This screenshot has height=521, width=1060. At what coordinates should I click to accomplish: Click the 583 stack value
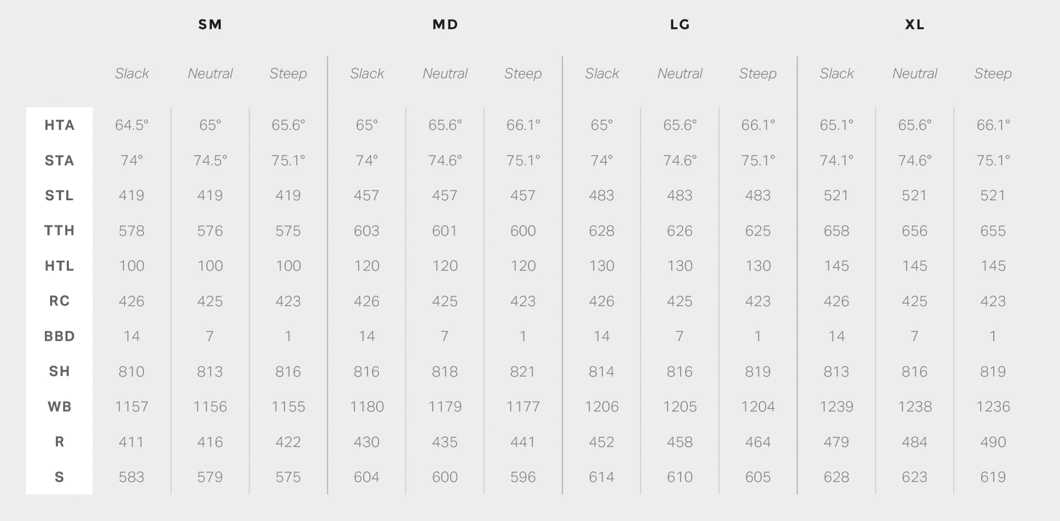(x=131, y=477)
